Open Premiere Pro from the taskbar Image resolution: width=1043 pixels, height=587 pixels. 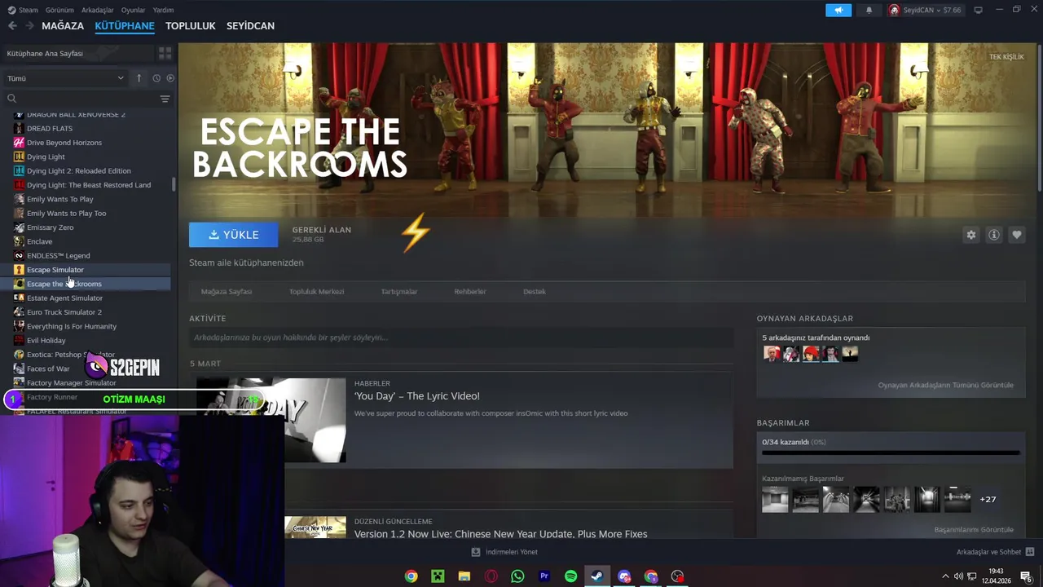tap(544, 576)
